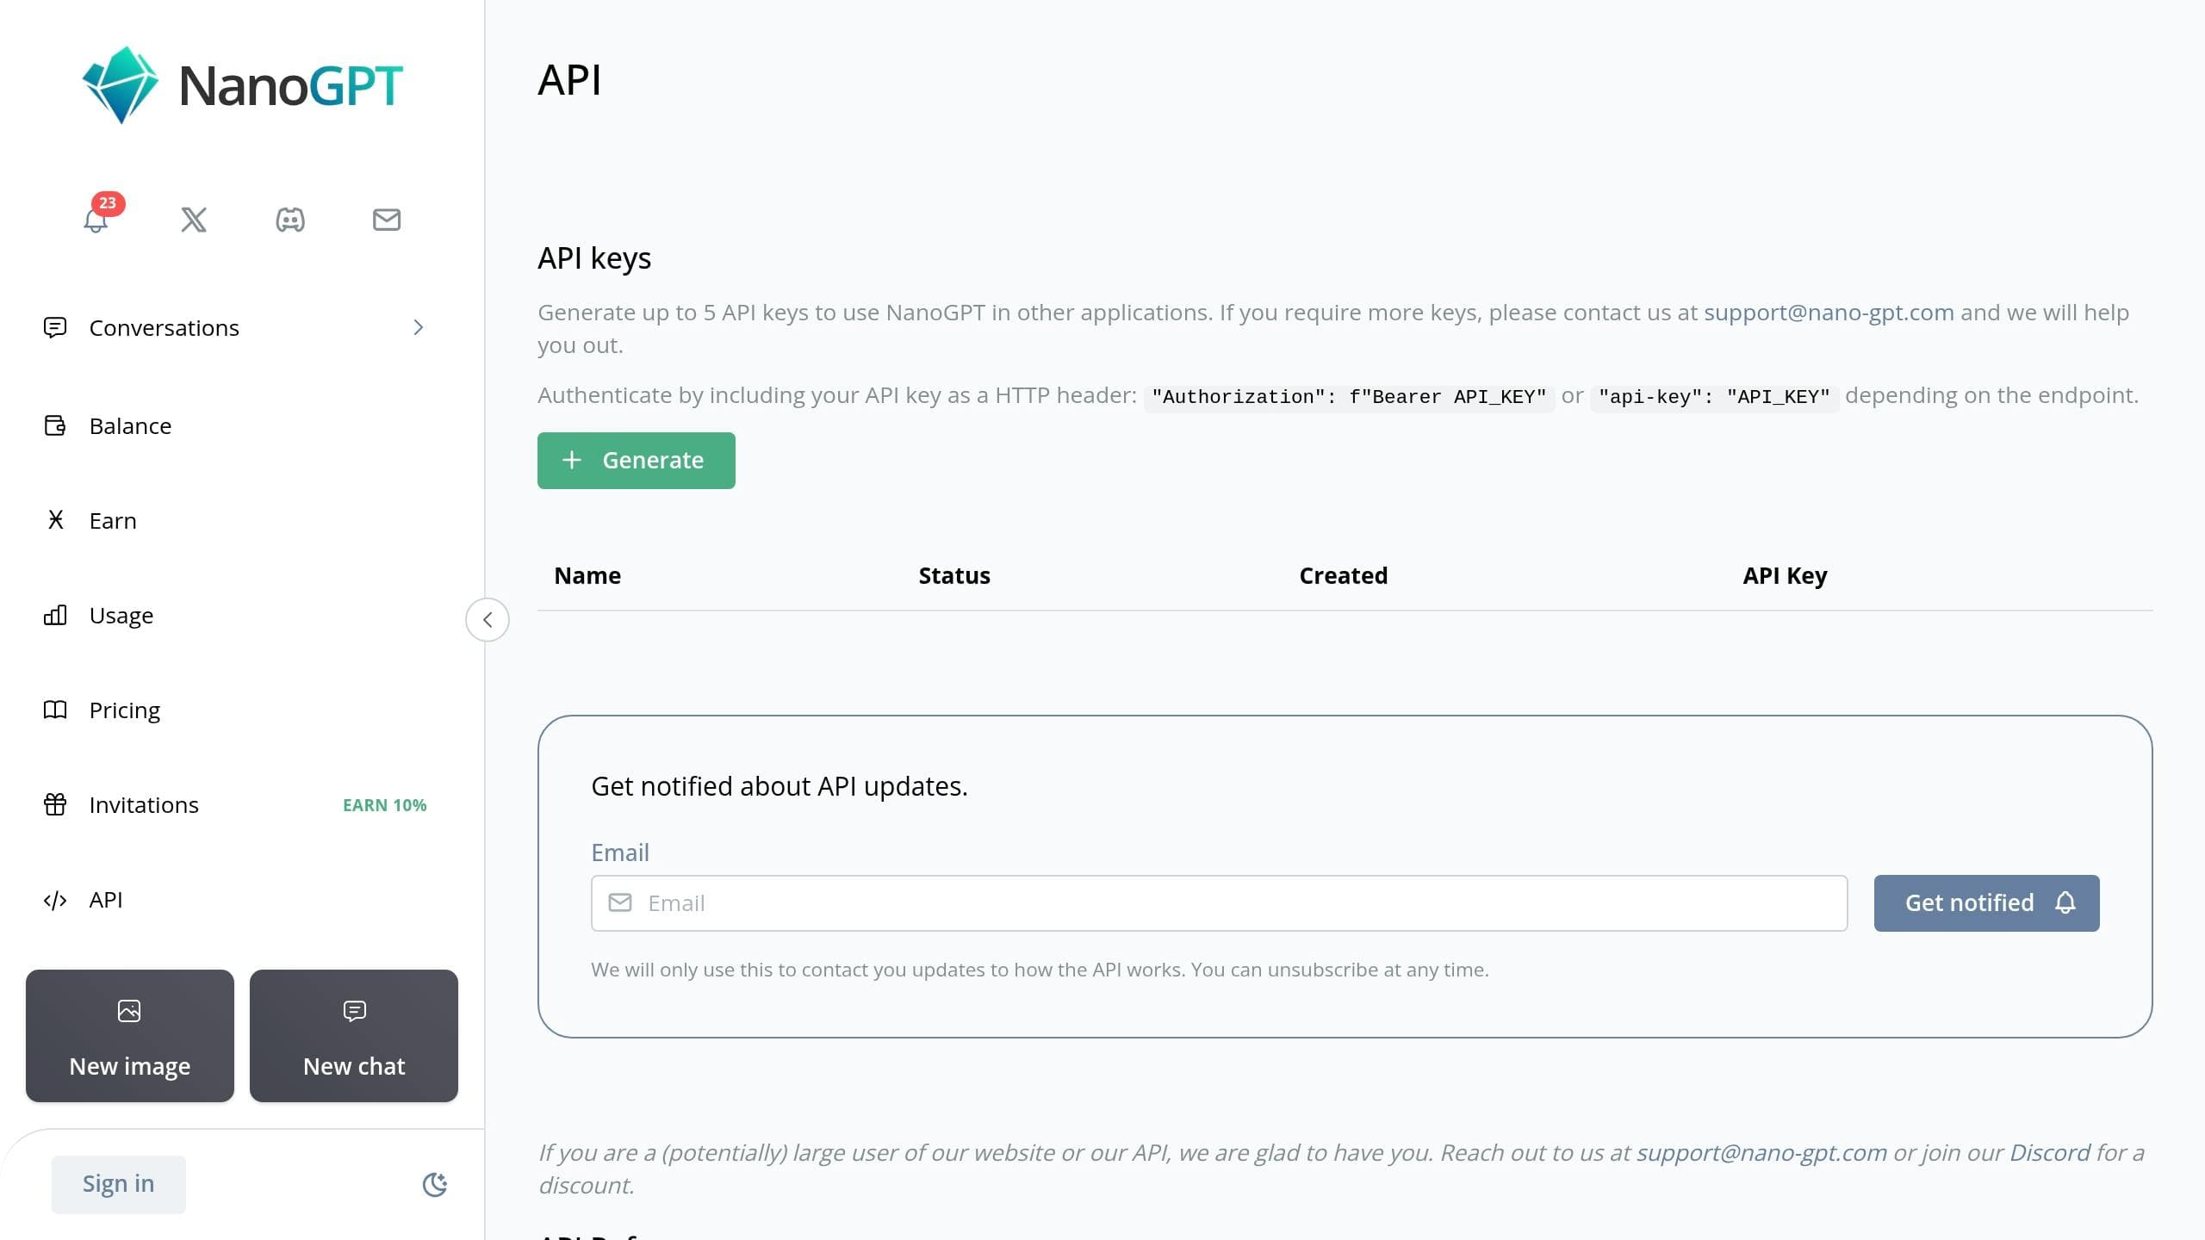Click the unsubscribe notice below the Email field
This screenshot has width=2205, height=1240.
(1040, 970)
